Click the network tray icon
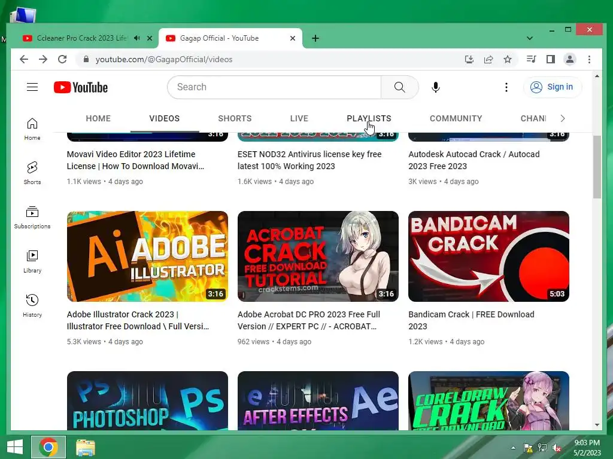The width and height of the screenshot is (613, 459). click(x=542, y=448)
